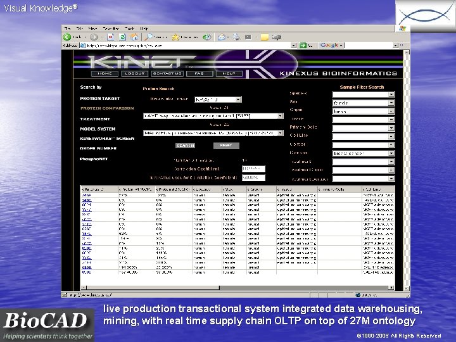Click the Home house icon in toolbar
This screenshot has height=342, width=456.
pyautogui.click(x=134, y=37)
